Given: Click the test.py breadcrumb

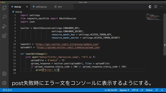Looking at the screenshot, I should click(x=19, y=12).
